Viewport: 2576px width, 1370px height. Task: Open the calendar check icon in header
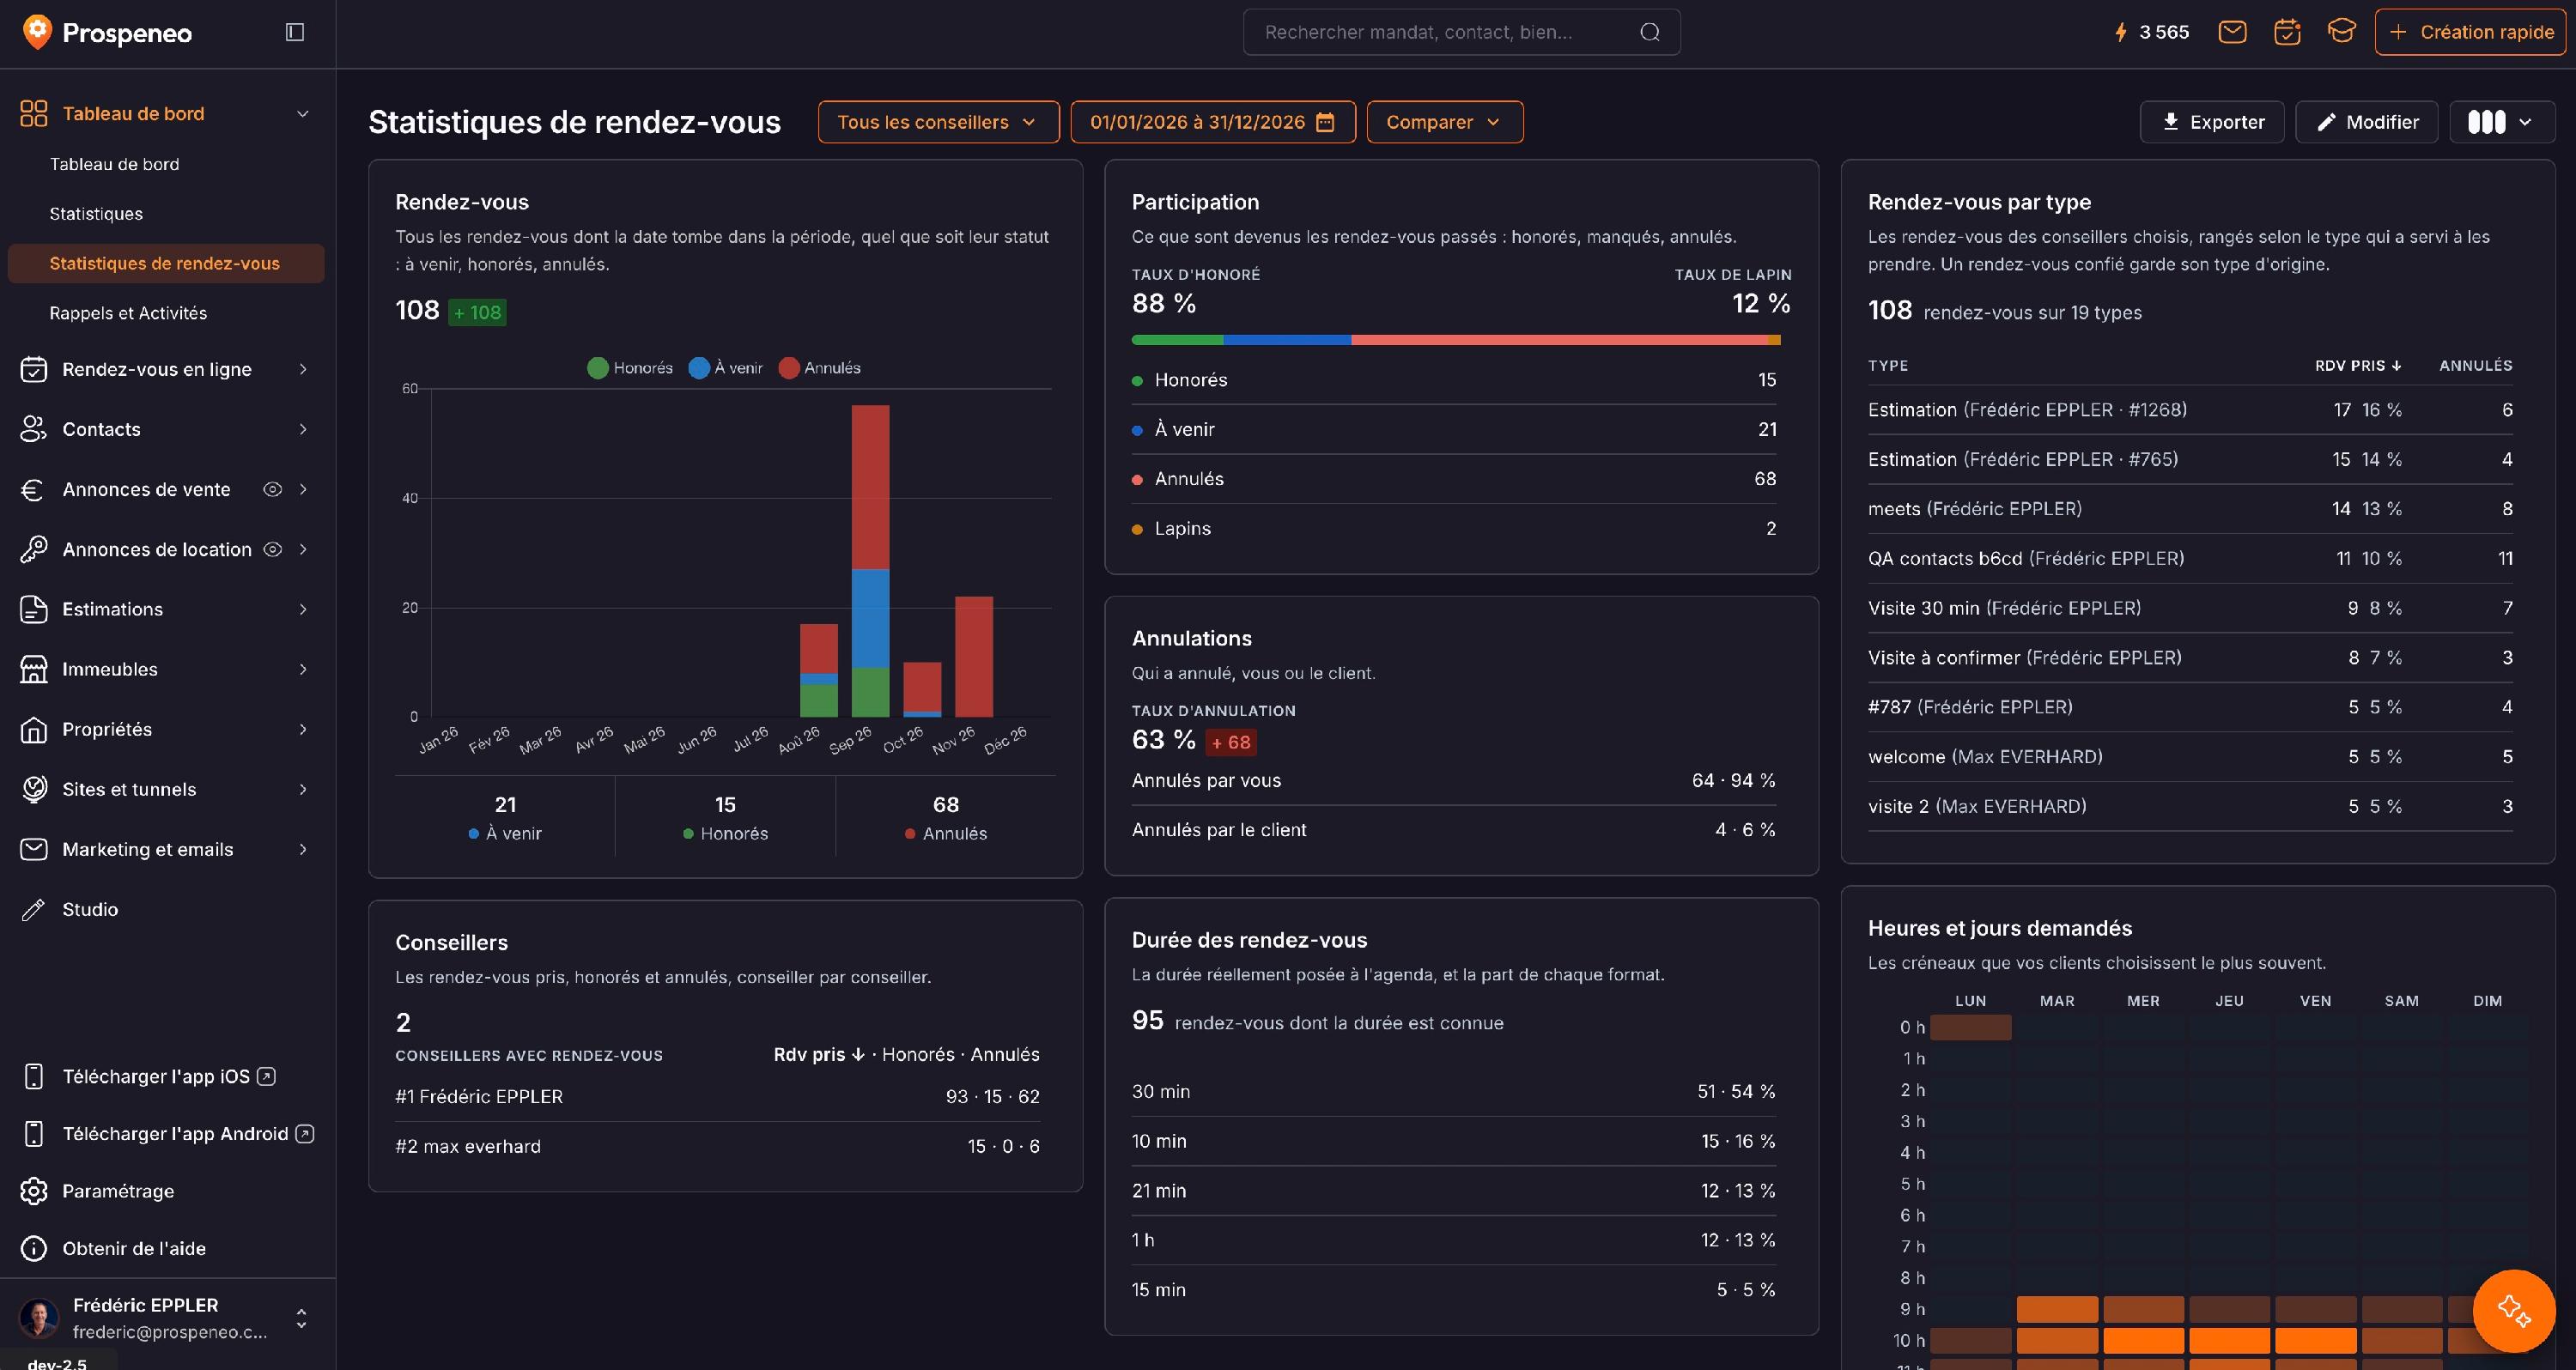[2287, 32]
